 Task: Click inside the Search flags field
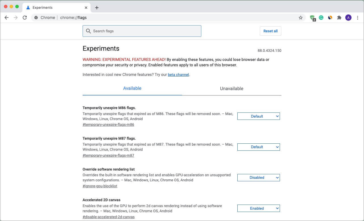(142, 31)
